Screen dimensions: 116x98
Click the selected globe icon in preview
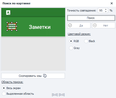(x=12, y=26)
